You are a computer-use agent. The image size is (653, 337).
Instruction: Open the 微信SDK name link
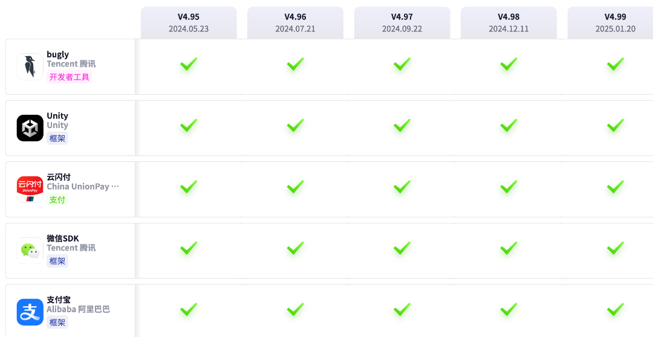coord(62,239)
